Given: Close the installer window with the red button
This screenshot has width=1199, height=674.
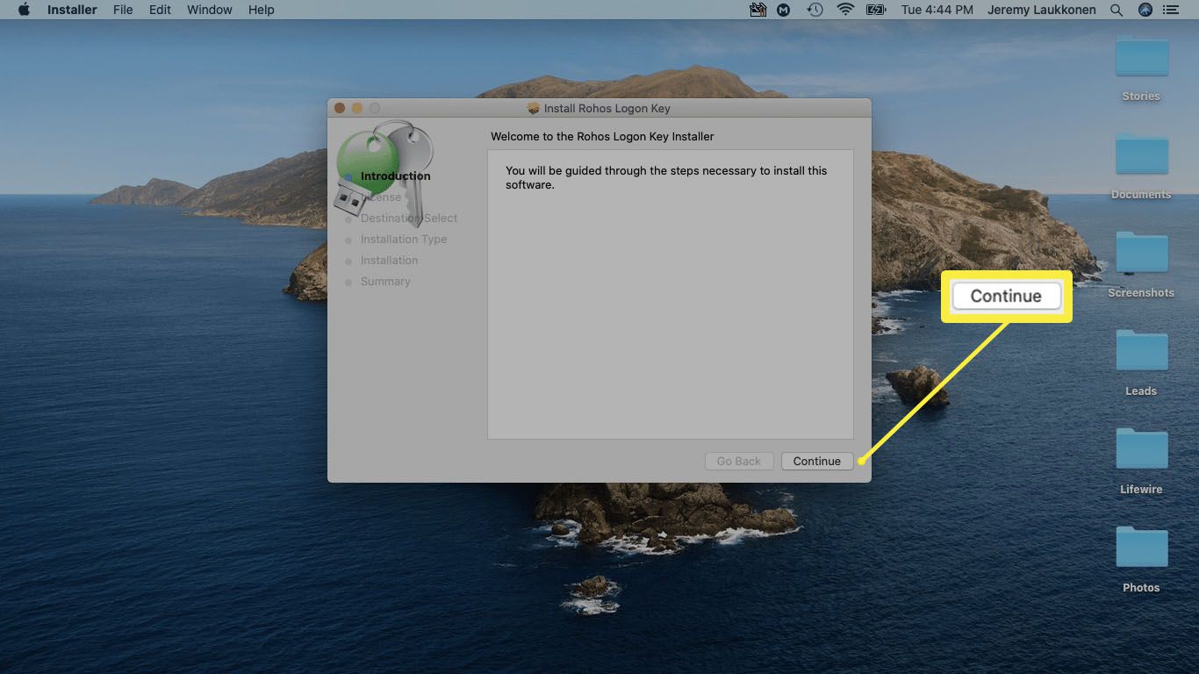Looking at the screenshot, I should click(x=340, y=108).
